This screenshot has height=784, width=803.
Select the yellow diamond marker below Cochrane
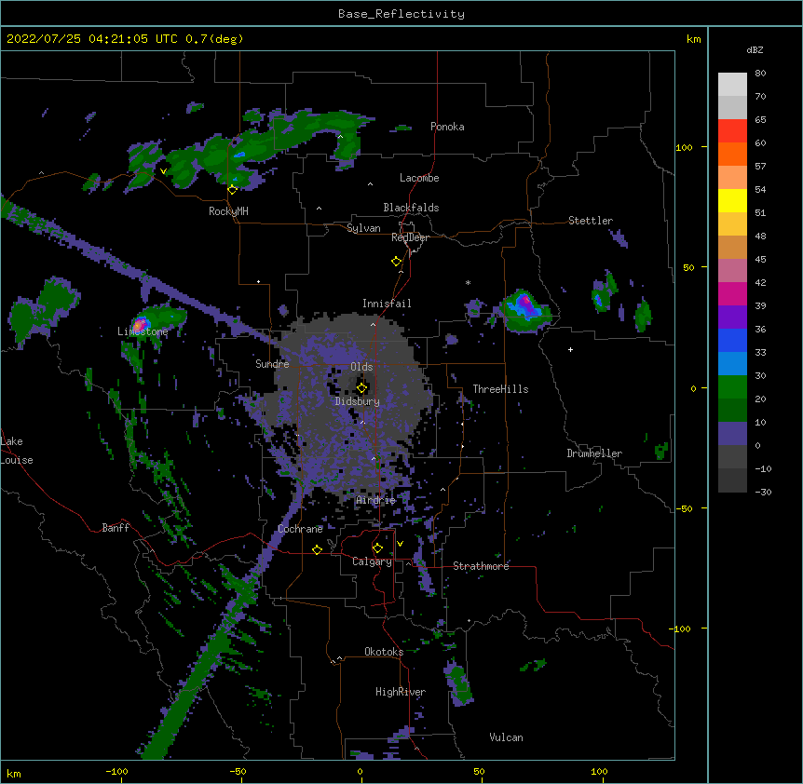(317, 549)
